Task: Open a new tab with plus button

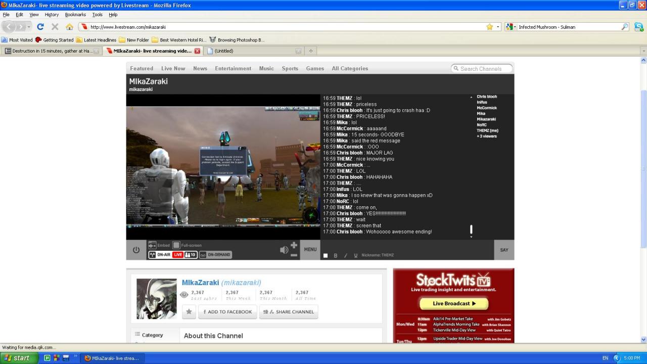Action: point(311,51)
